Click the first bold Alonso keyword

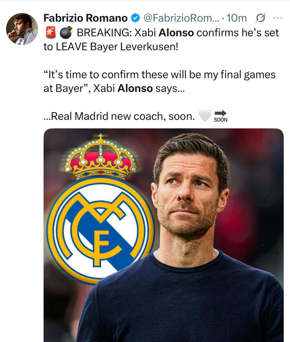[176, 33]
